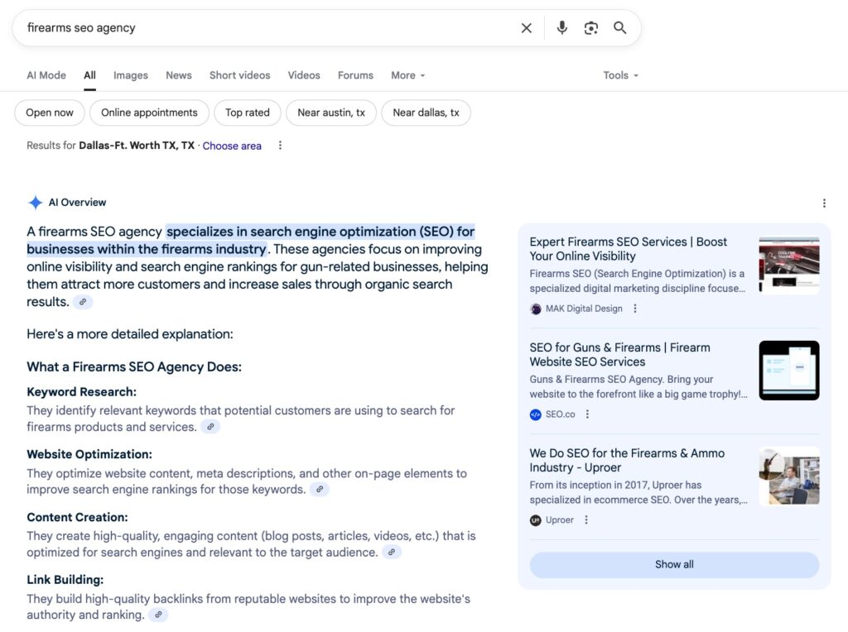Open Google Lens image search icon
The width and height of the screenshot is (848, 632).
[591, 28]
